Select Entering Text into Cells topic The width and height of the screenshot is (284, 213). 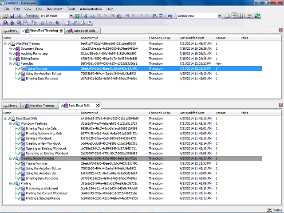coord(41,129)
